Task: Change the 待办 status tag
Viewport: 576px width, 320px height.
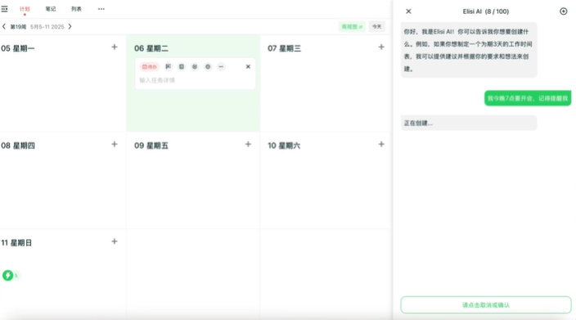Action: [x=150, y=66]
